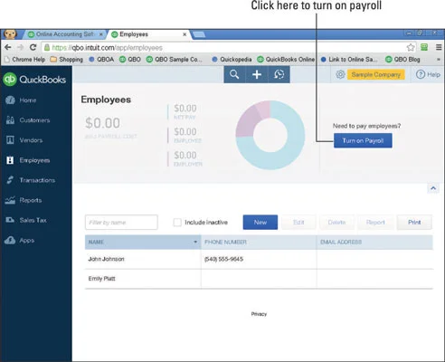The image size is (445, 362).
Task: Open Sales Tax in the sidebar
Action: 26,220
